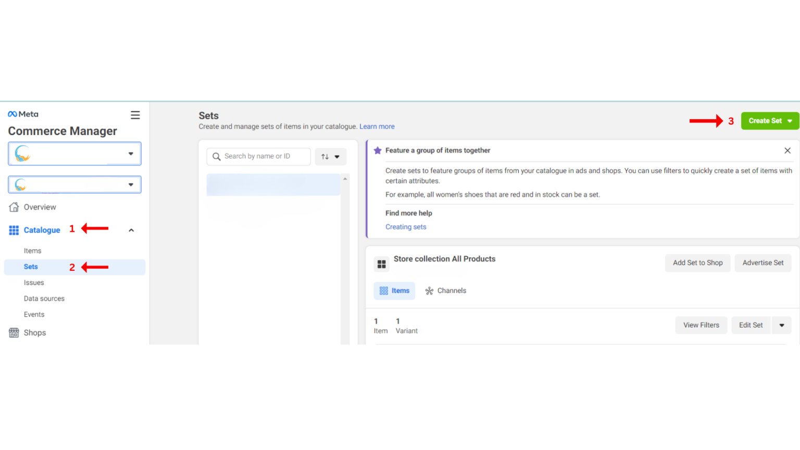Open the Edit Set dropdown arrow

(781, 325)
